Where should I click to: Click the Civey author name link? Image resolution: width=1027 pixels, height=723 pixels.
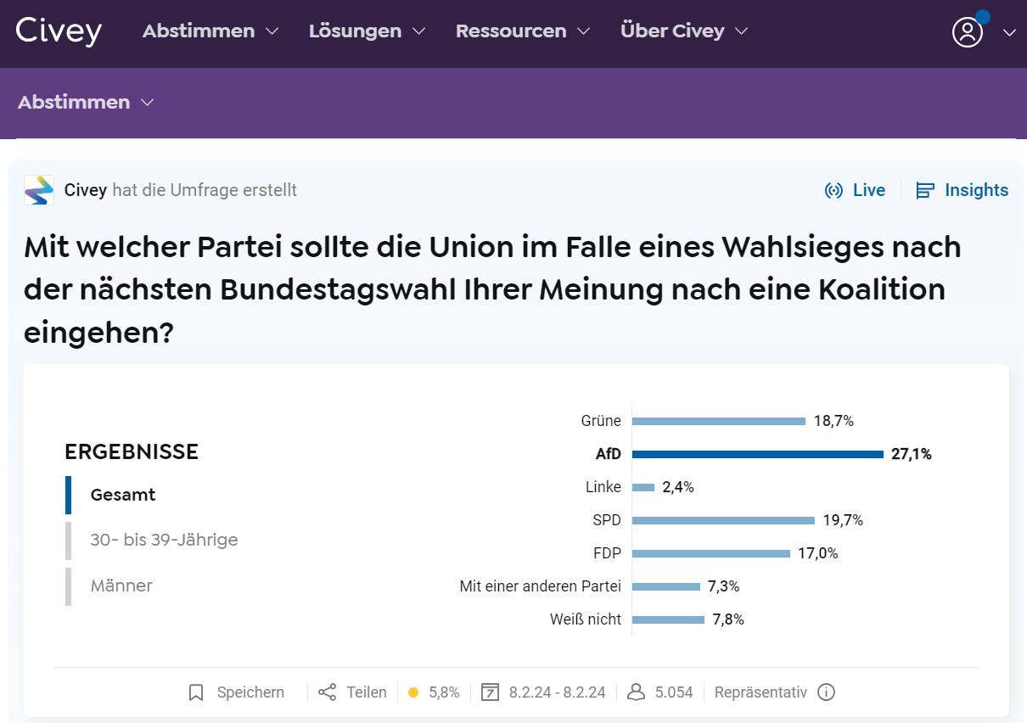(86, 190)
